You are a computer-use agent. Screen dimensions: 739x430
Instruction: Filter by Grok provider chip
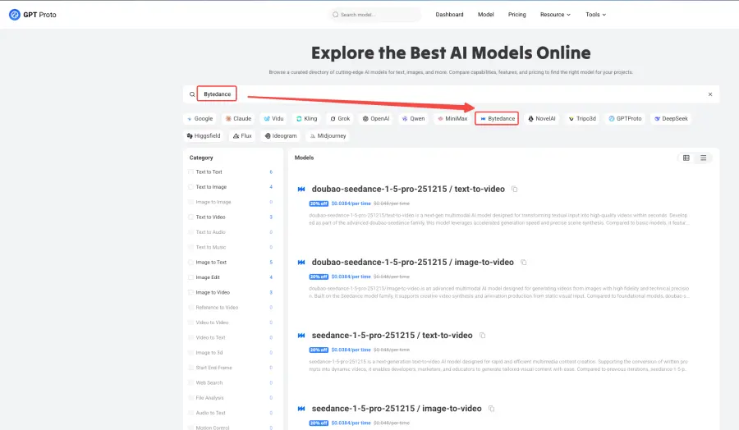click(340, 119)
